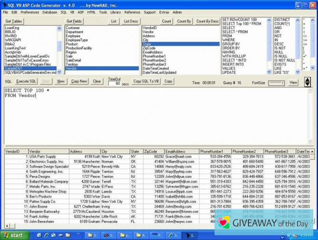Open the Windows Start menu
This screenshot has height=240, width=318.
pos(14,235)
